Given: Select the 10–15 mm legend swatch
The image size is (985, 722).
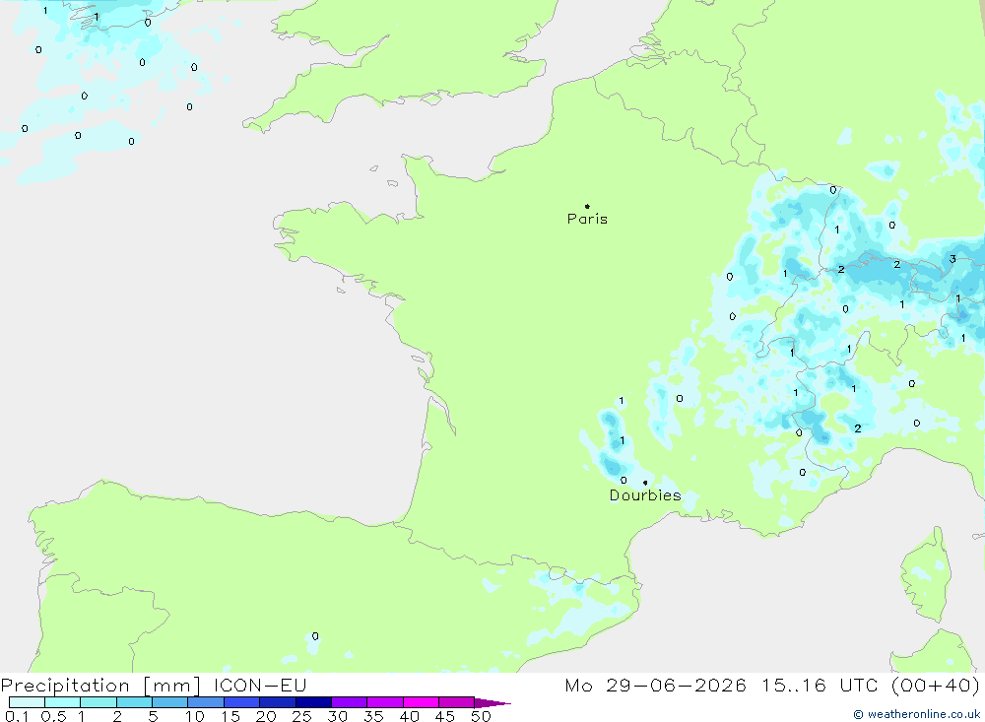Looking at the screenshot, I should [x=206, y=702].
